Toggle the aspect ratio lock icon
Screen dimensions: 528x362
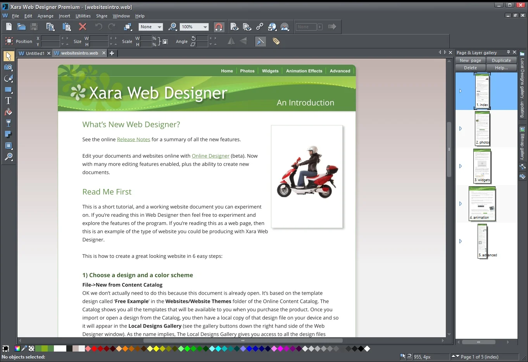[x=165, y=41]
